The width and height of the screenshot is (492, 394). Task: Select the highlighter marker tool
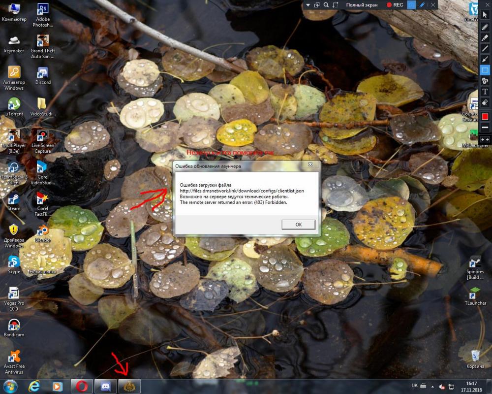click(485, 37)
